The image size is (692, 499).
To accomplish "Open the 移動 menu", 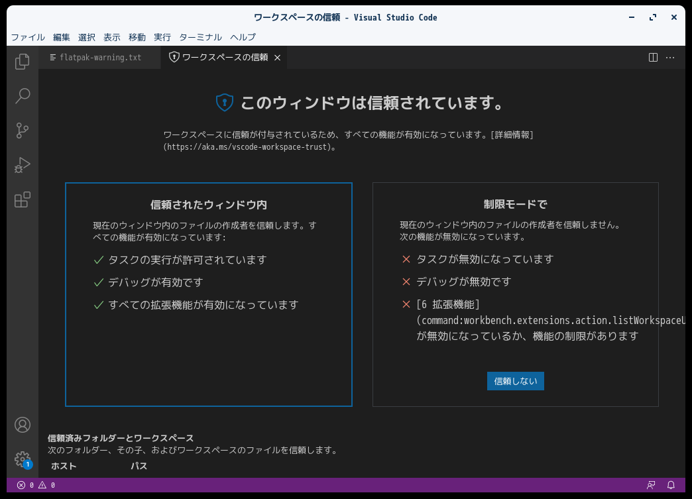I will (x=137, y=37).
